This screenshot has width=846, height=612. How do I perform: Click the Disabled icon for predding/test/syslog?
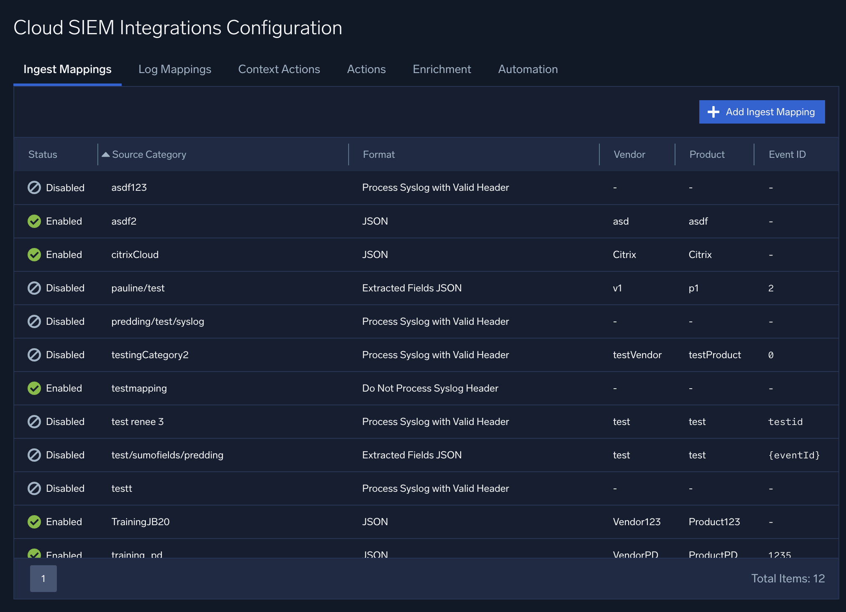click(34, 321)
